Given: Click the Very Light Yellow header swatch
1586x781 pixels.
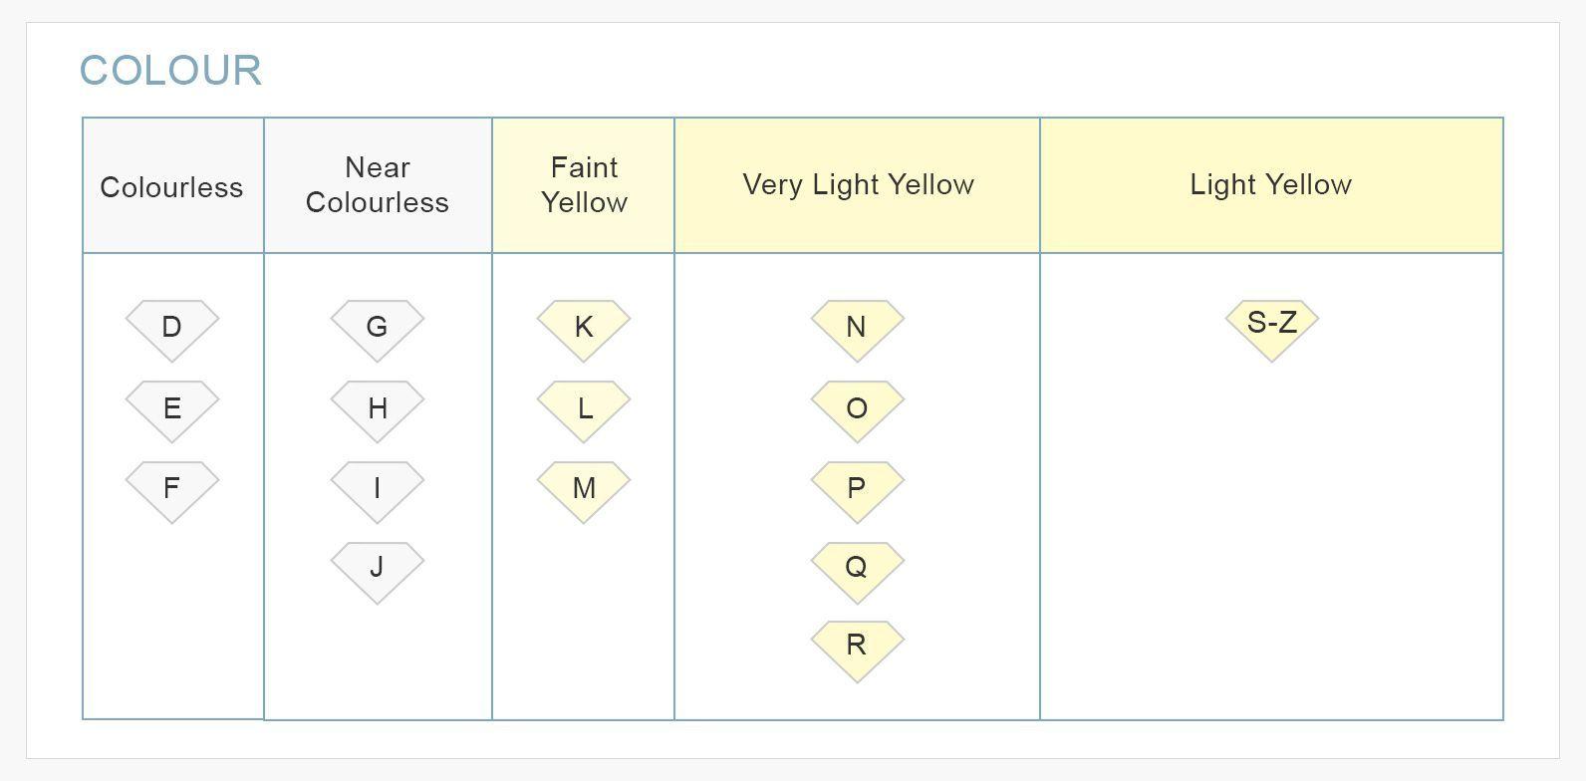Looking at the screenshot, I should (x=858, y=185).
